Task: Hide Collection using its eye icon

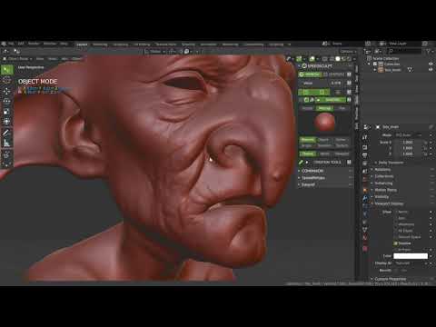Action: [431, 64]
